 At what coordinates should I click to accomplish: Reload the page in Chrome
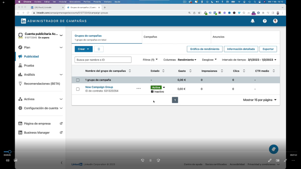tap(28, 13)
